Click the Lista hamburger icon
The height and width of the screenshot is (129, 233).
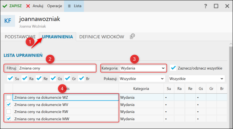(x=69, y=6)
